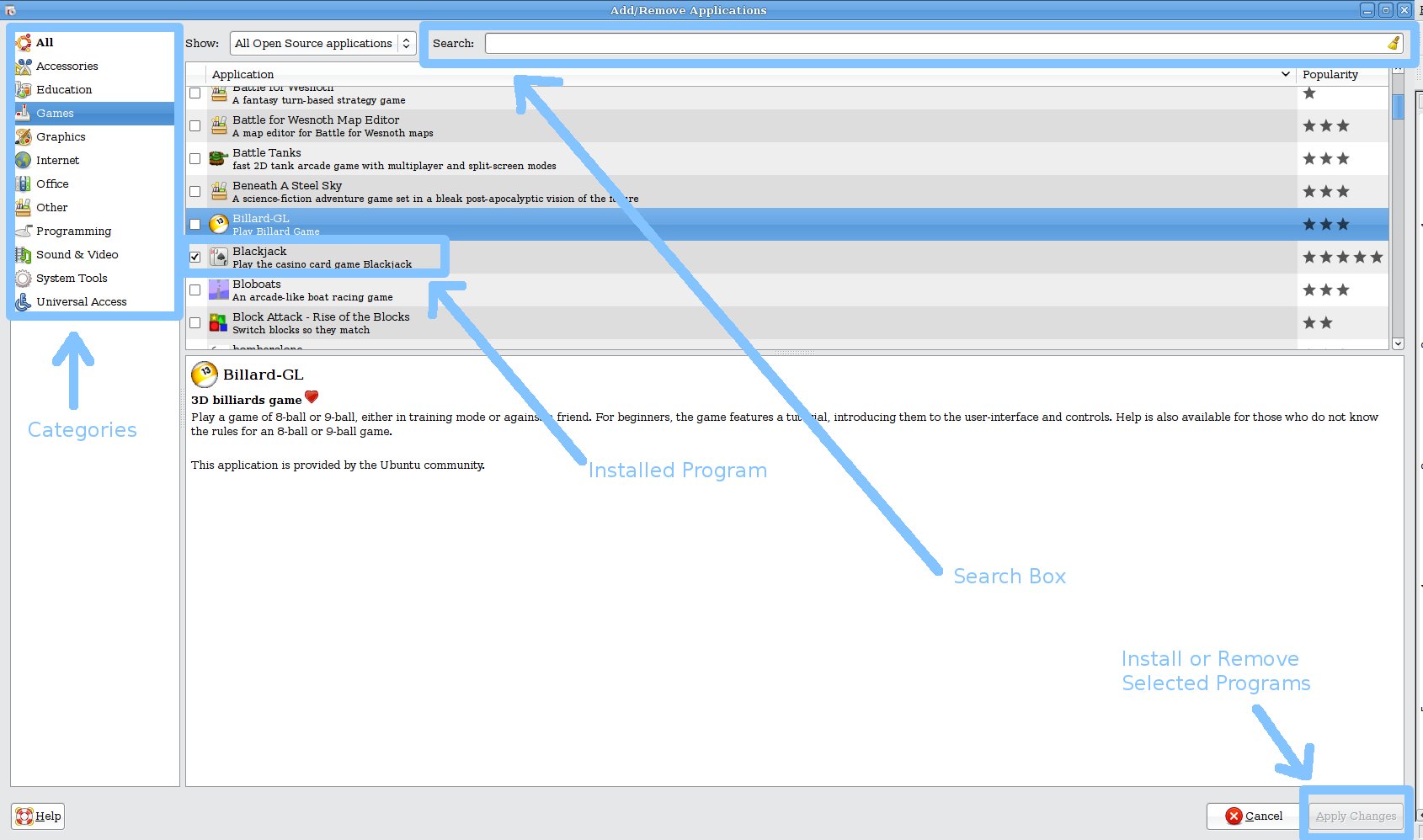Uncheck the Blackjack checkbox
The width and height of the screenshot is (1423, 840).
coord(195,257)
